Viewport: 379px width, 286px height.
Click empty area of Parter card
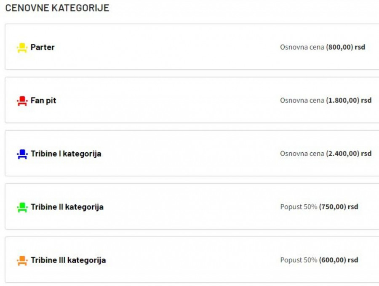(x=168, y=48)
